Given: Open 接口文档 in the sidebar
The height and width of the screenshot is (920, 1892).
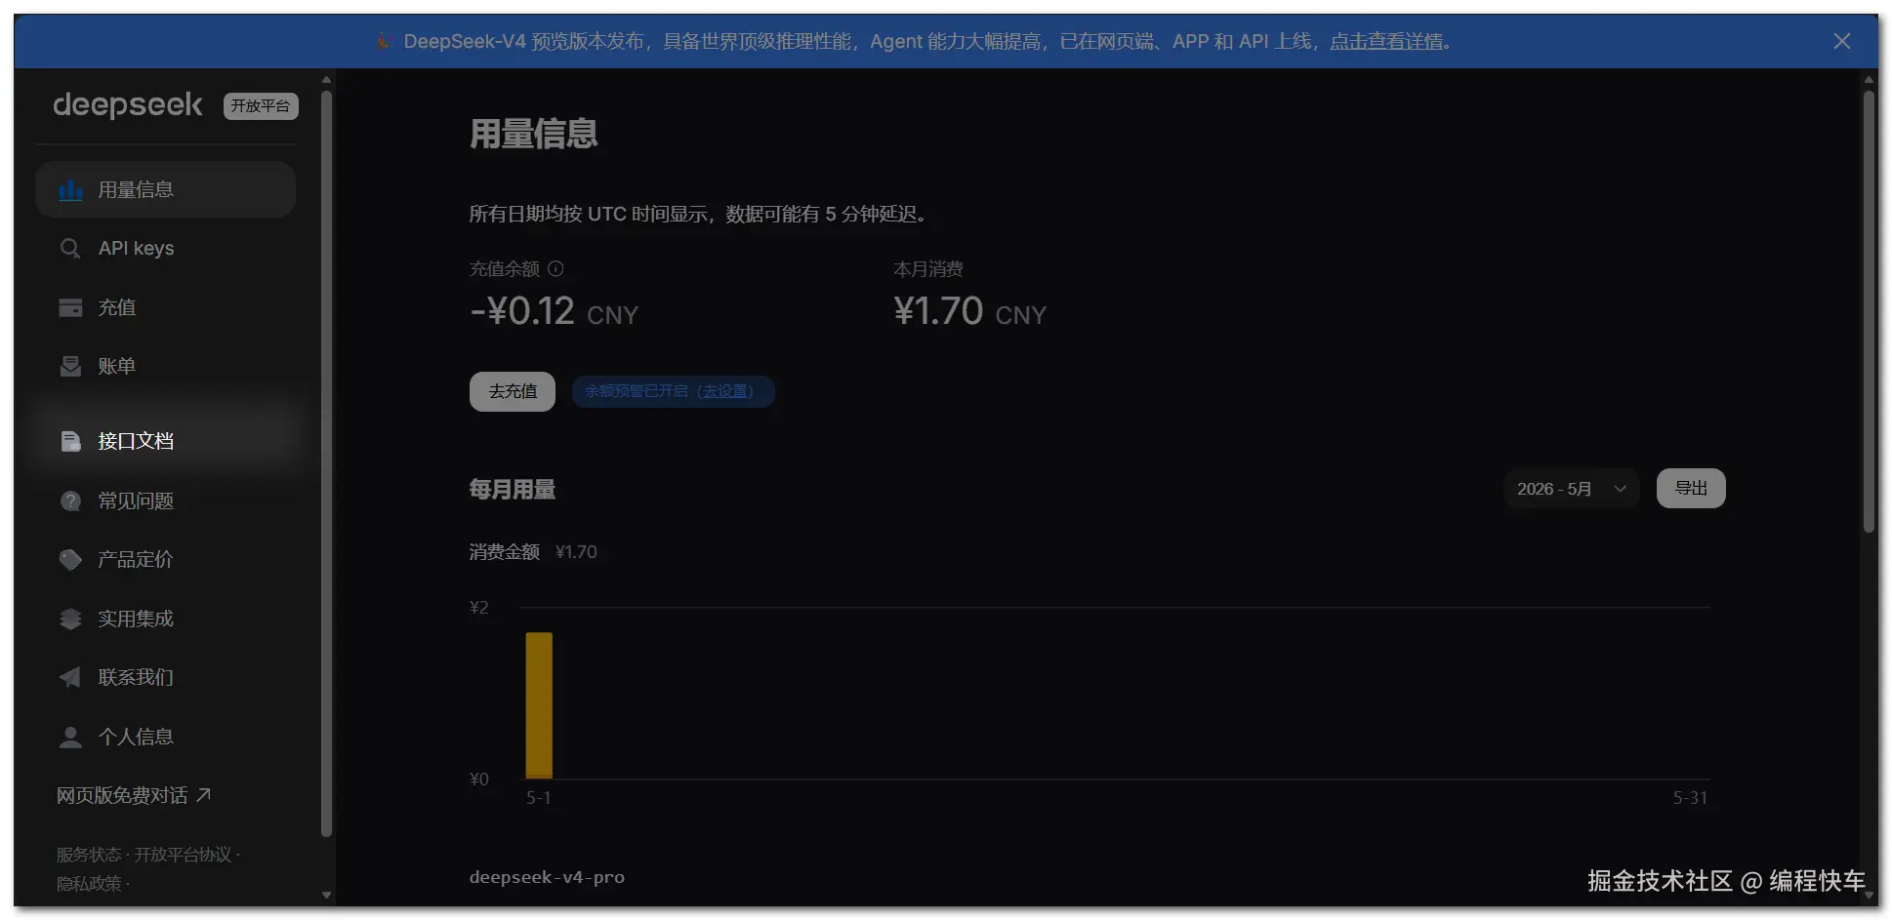Looking at the screenshot, I should [x=165, y=442].
